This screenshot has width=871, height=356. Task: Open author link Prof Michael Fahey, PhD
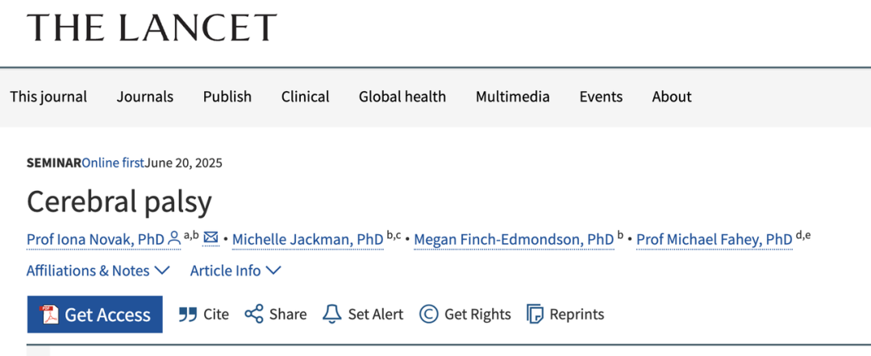point(715,239)
